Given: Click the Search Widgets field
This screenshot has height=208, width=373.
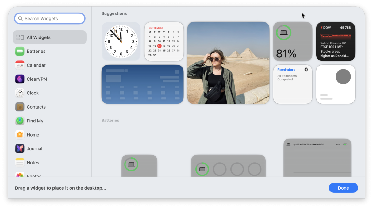Looking at the screenshot, I should coord(49,18).
